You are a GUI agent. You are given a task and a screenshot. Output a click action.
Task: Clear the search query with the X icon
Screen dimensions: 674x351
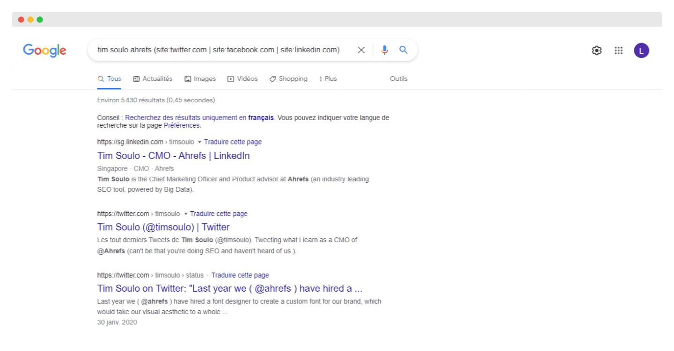coord(361,50)
